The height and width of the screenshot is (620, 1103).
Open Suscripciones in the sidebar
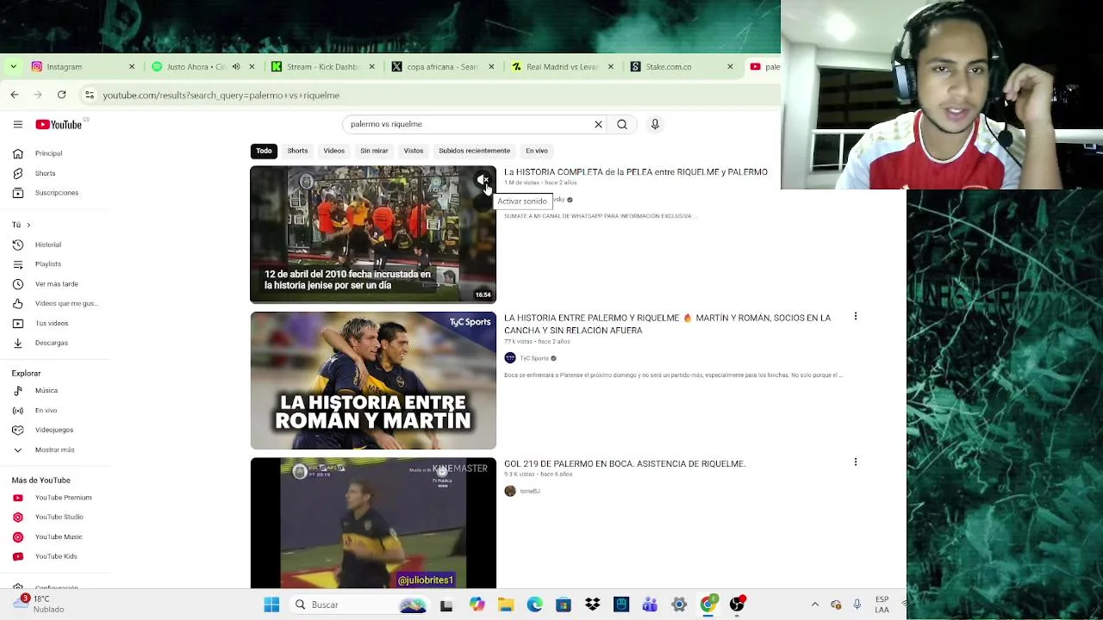[55, 193]
